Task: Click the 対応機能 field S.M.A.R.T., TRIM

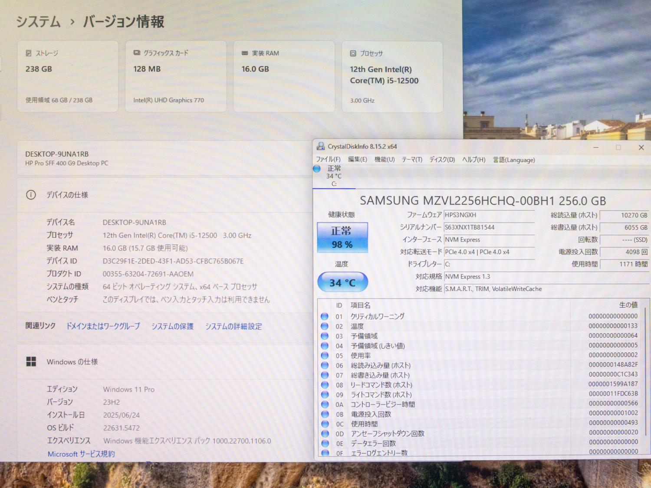Action: (547, 289)
